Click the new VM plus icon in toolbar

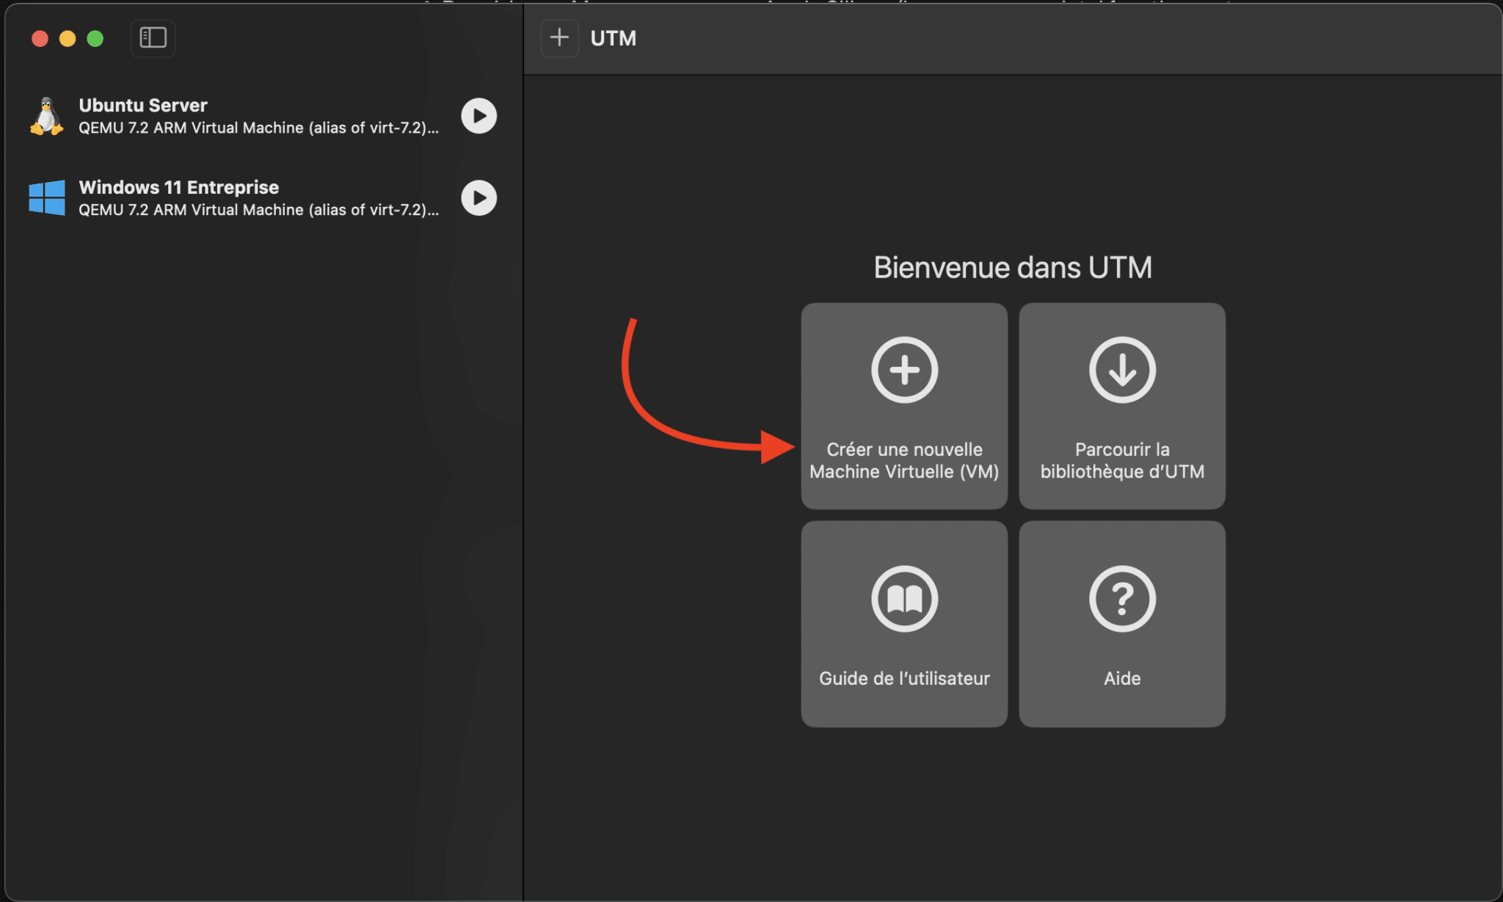pyautogui.click(x=559, y=37)
